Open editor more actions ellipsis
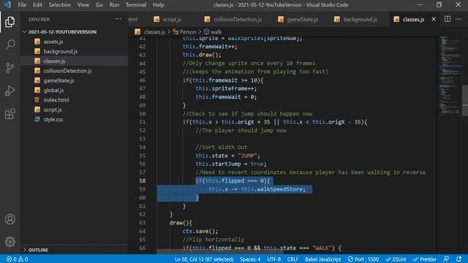Viewport: 468px width, 263px height. coord(458,19)
